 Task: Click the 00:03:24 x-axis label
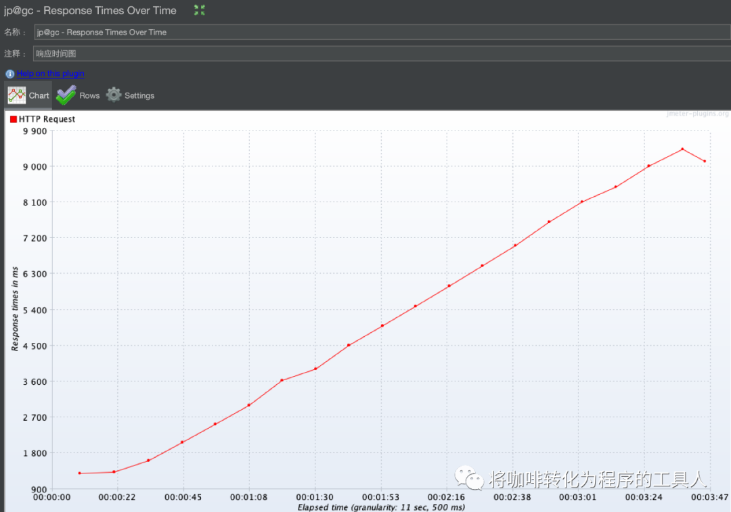coord(644,497)
